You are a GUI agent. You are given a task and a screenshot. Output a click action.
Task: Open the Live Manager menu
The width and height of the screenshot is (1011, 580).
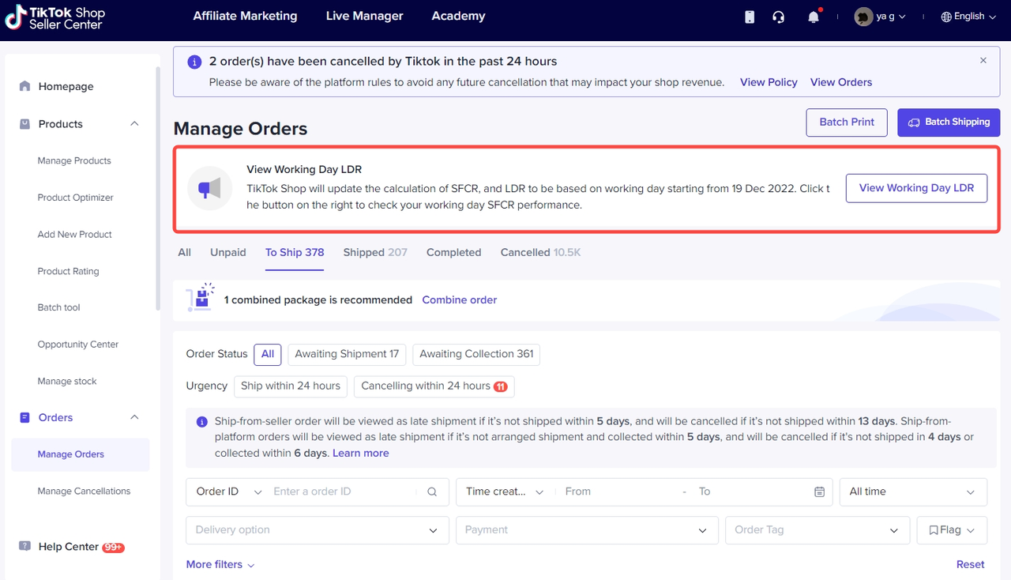(x=365, y=16)
